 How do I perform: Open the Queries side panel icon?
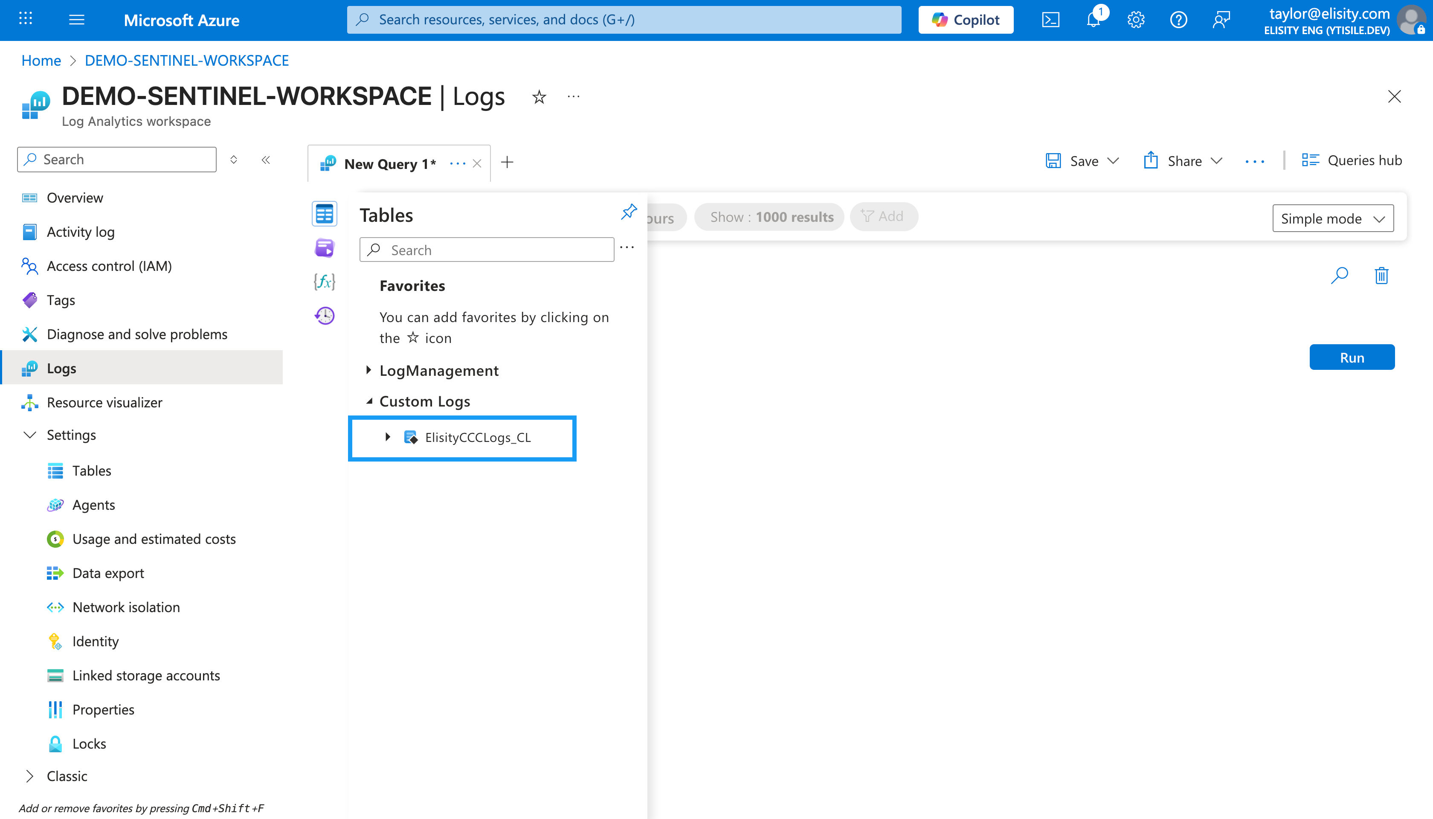click(325, 247)
